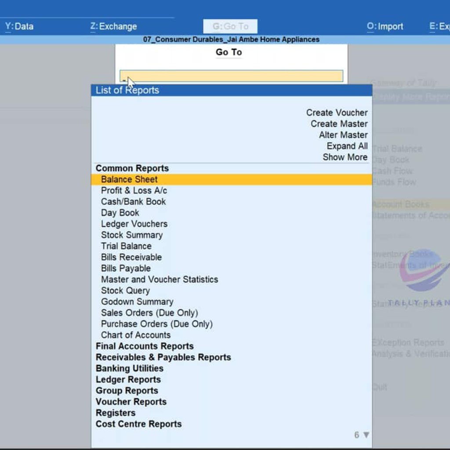Click Show More in List of Reports
This screenshot has height=450, width=450.
(345, 157)
